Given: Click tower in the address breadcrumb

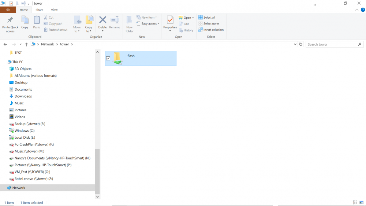Looking at the screenshot, I should 64,44.
